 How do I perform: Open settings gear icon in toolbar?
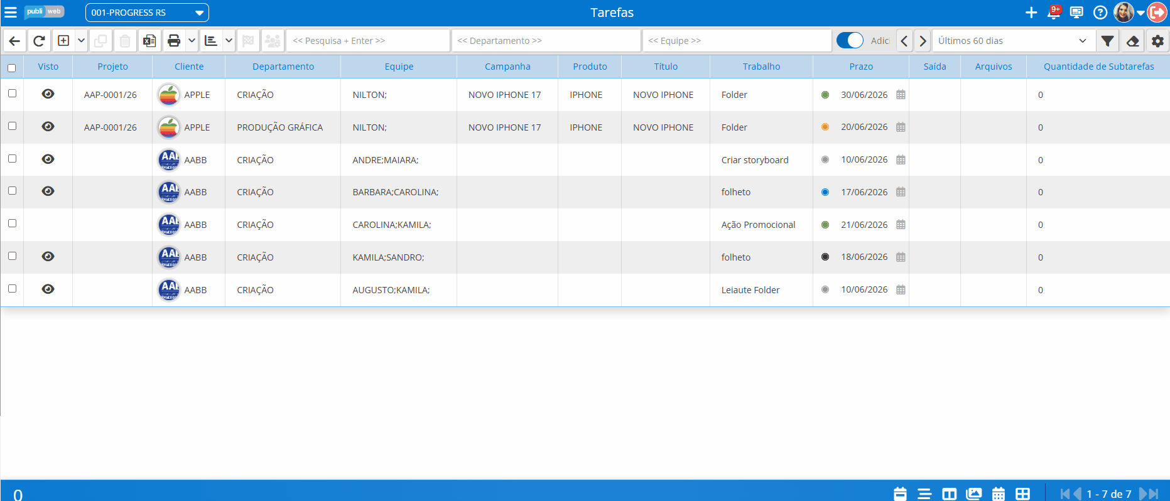[1157, 41]
